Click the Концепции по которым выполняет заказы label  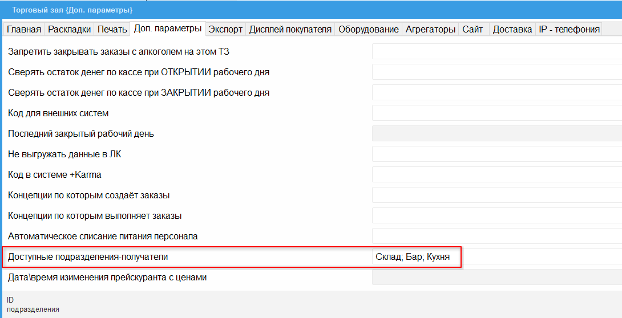[x=95, y=216]
